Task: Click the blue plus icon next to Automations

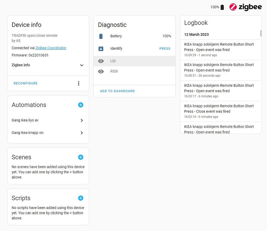Action: click(x=81, y=105)
